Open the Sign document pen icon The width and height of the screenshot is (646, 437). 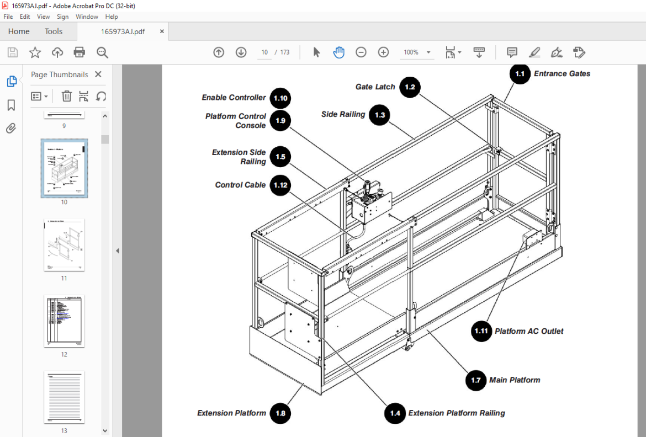coord(557,52)
